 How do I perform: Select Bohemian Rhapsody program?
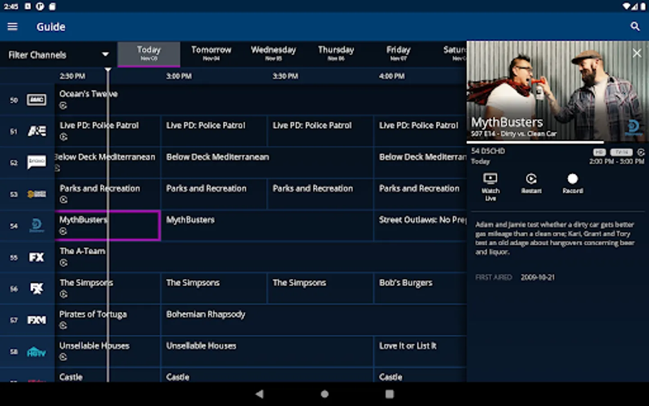coord(314,320)
